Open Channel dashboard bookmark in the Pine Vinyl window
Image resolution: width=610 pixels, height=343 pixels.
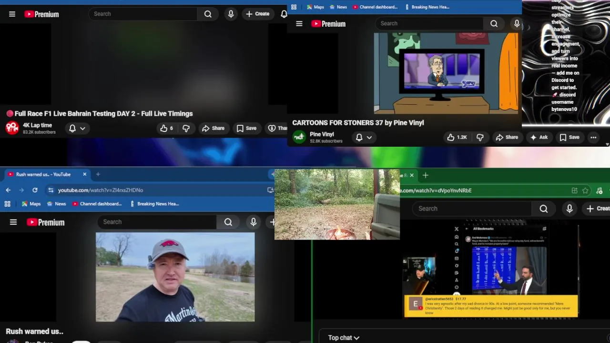(375, 7)
